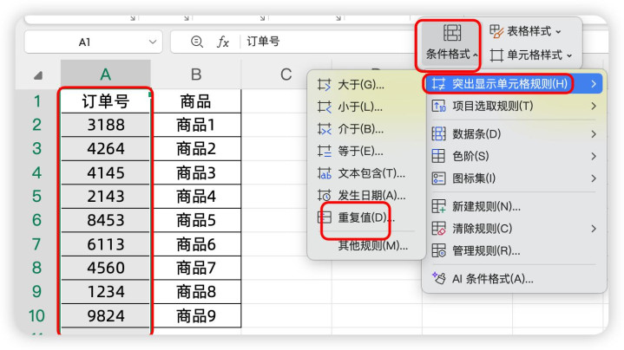
Task: Select column header C
Action: [x=286, y=75]
